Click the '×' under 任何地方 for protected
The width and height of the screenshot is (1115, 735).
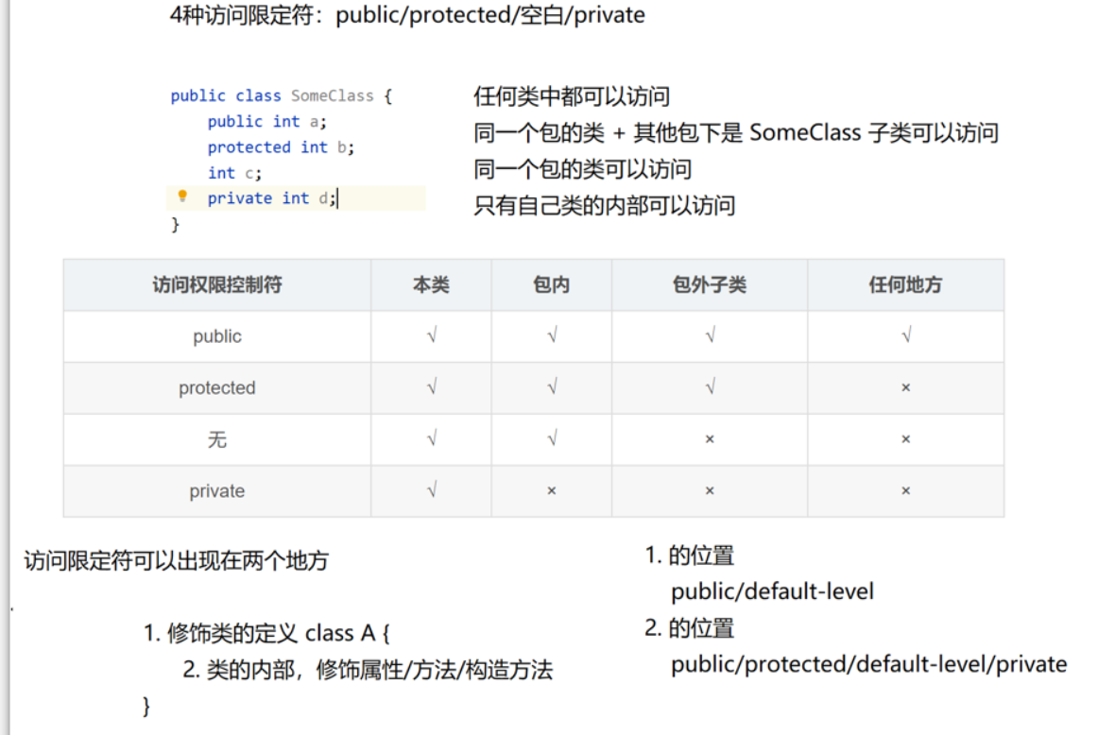tap(905, 387)
